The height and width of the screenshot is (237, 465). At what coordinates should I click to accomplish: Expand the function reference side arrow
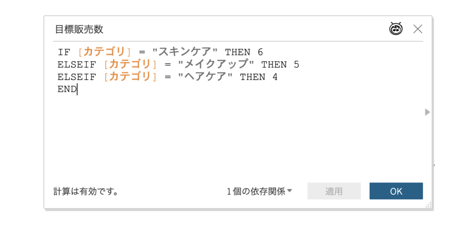[427, 112]
